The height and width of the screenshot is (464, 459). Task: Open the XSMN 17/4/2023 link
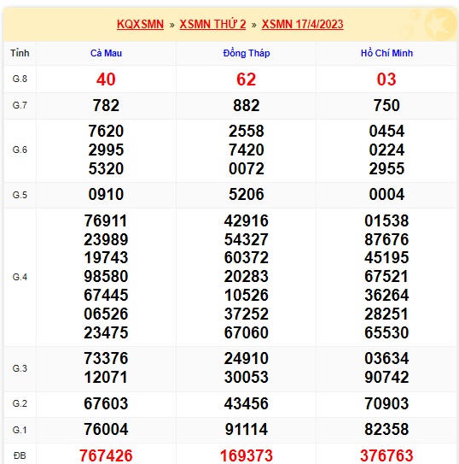[x=303, y=24]
